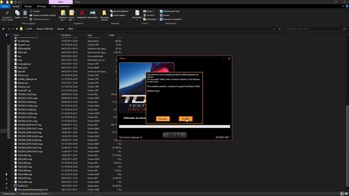Click the Games breadcrumb in address bar

pyautogui.click(x=61, y=29)
